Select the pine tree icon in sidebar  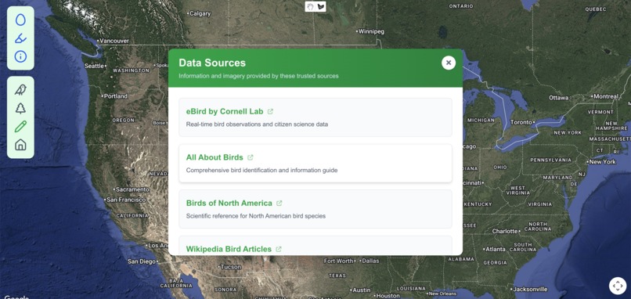coord(20,108)
